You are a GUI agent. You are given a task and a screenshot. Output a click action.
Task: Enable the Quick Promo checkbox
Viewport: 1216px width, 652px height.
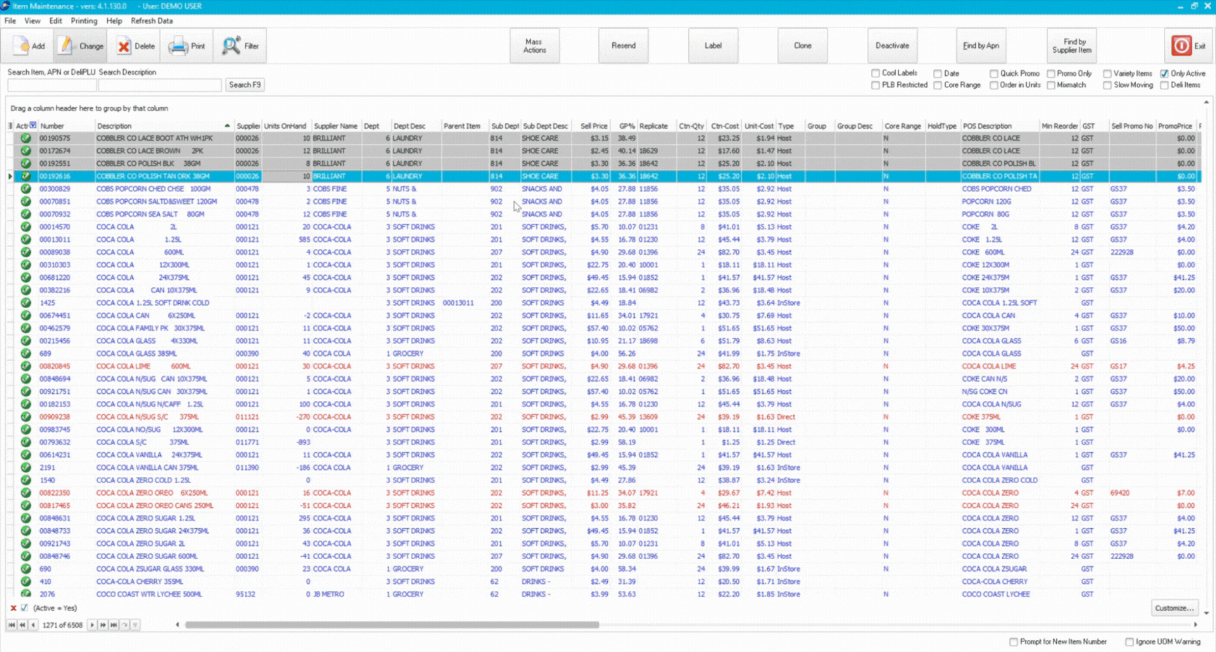[994, 73]
